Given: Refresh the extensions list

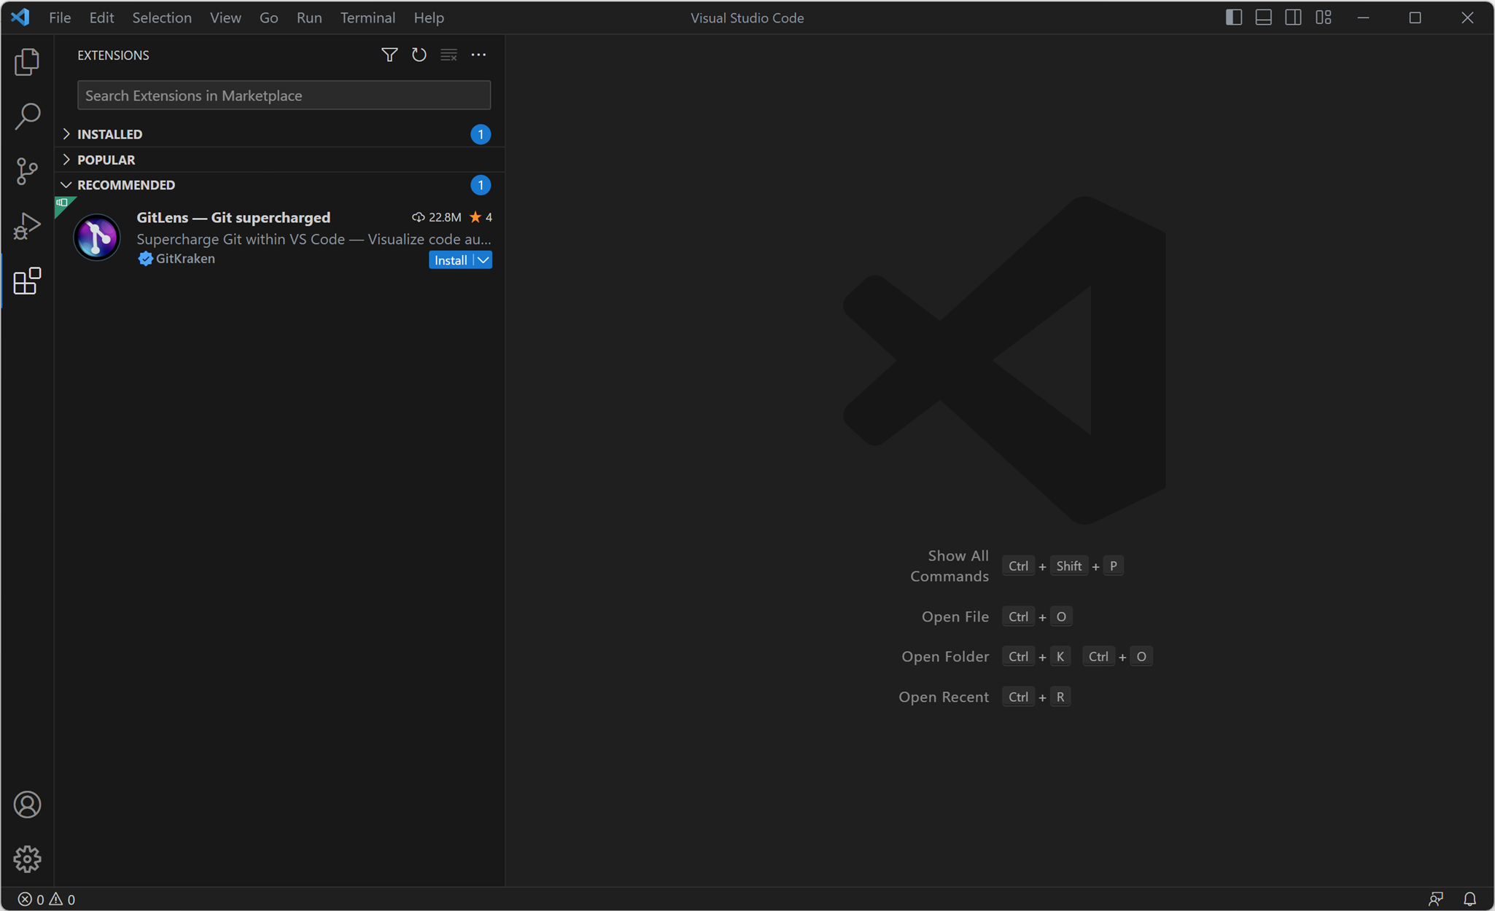Looking at the screenshot, I should click(x=419, y=55).
